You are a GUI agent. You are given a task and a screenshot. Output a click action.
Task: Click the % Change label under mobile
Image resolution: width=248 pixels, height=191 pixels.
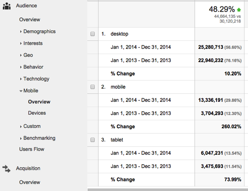[123, 127]
